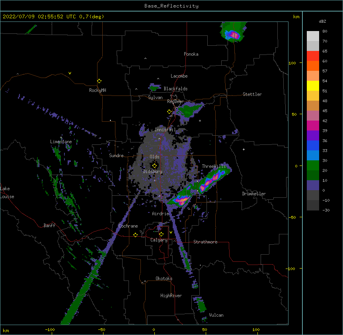
Task: Select the red 65 dBZ legend swatch
Action: 313,56
